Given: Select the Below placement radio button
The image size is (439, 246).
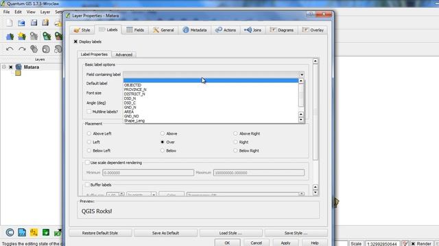Looking at the screenshot, I should [163, 150].
